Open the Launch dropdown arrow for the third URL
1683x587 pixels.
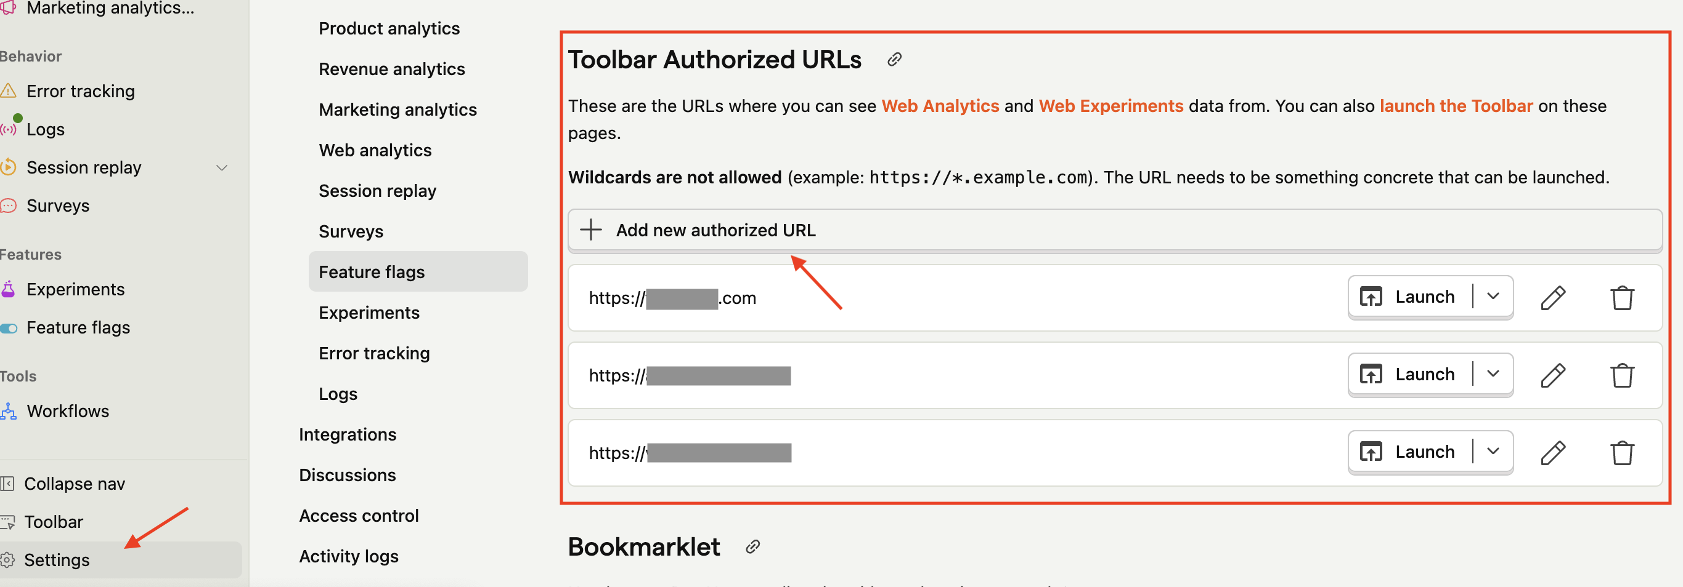pyautogui.click(x=1493, y=452)
